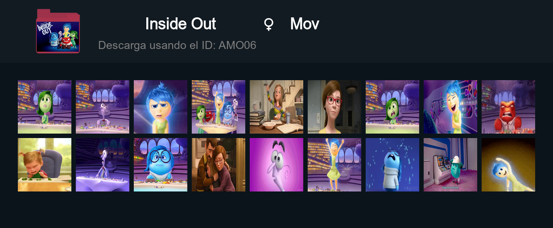Image resolution: width=553 pixels, height=228 pixels.
Task: Open thumbnail of girl reading at desk
Action: (x=276, y=107)
